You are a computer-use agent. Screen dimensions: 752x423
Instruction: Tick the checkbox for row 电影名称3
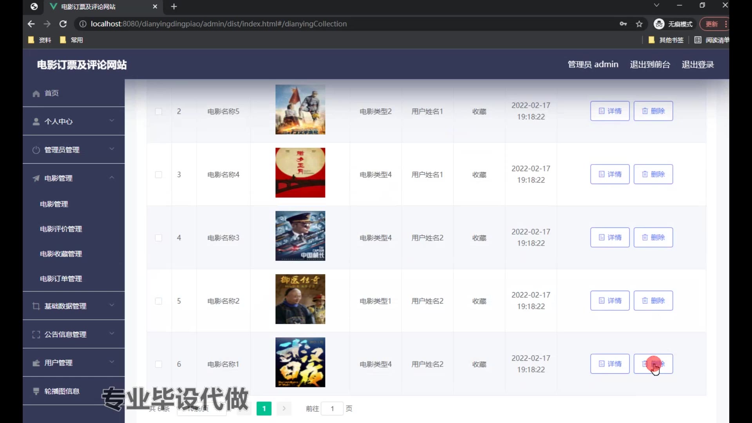pos(159,238)
